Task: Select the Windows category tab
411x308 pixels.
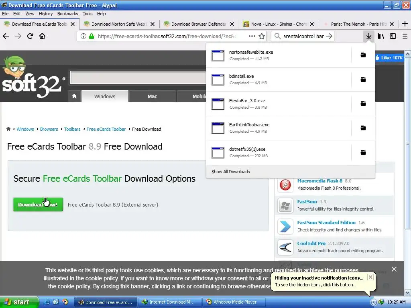Action: pos(105,96)
